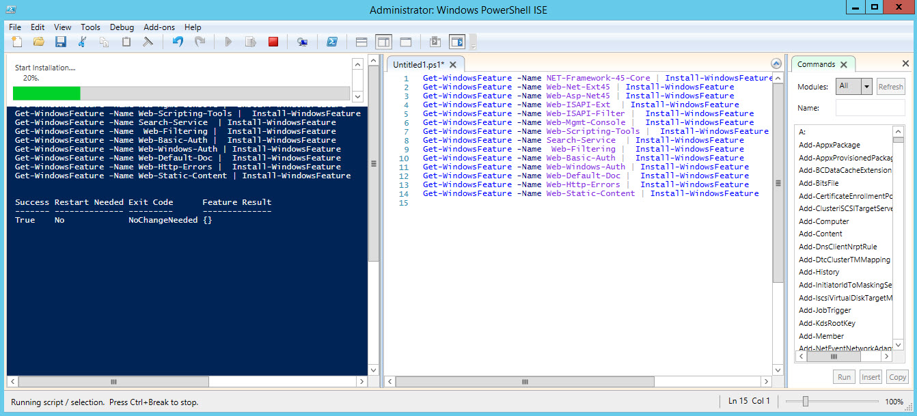Click the New Remote PowerShell Tab icon
Image resolution: width=917 pixels, height=416 pixels.
pyautogui.click(x=301, y=42)
